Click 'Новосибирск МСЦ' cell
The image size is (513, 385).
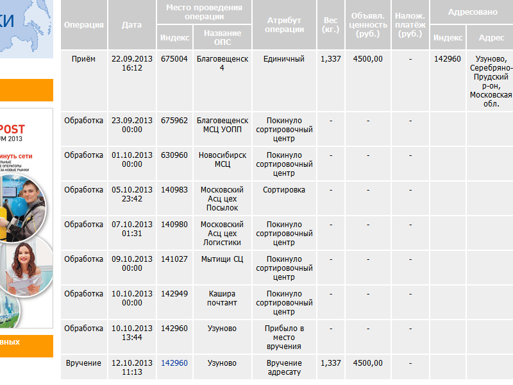point(223,164)
